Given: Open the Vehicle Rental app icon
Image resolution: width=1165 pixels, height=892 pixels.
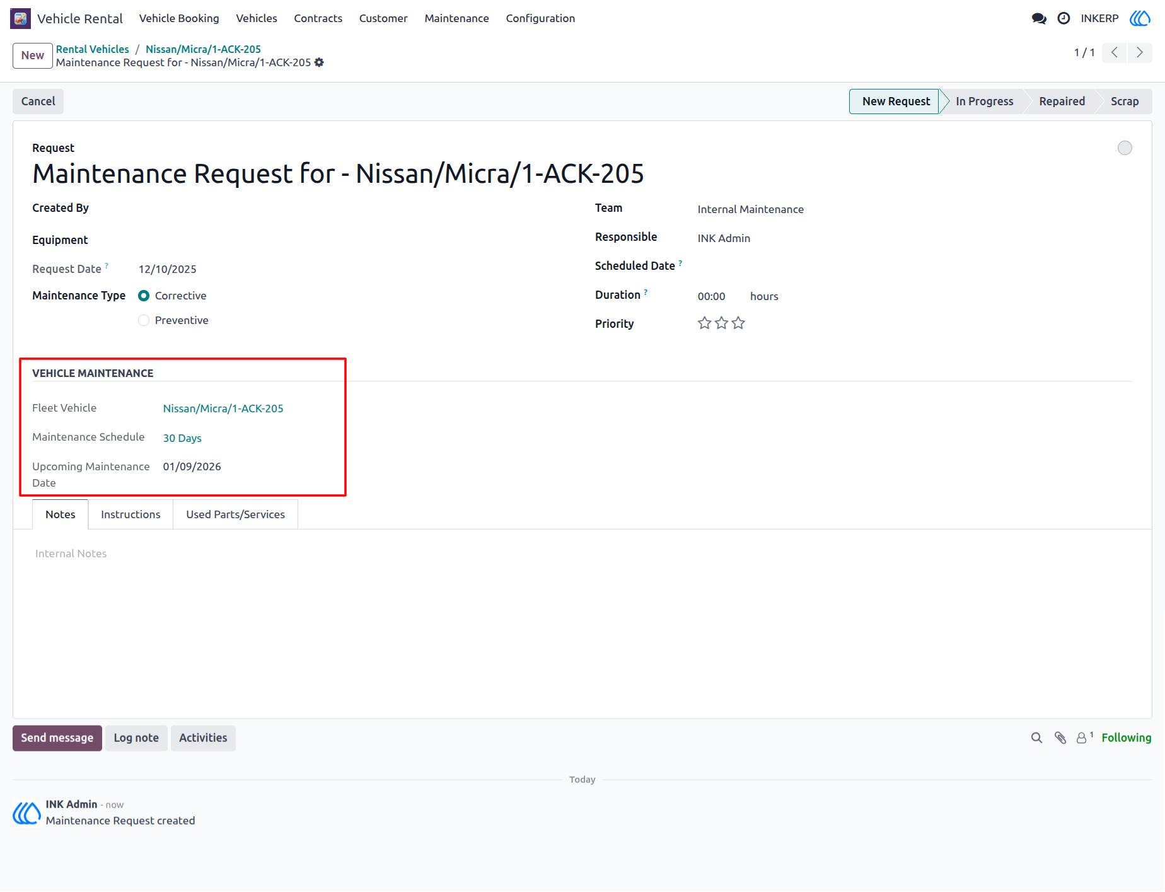Looking at the screenshot, I should coord(20,18).
